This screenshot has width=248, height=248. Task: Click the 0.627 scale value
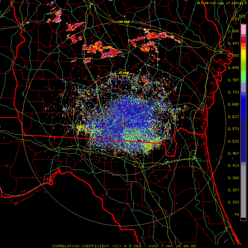233,117
